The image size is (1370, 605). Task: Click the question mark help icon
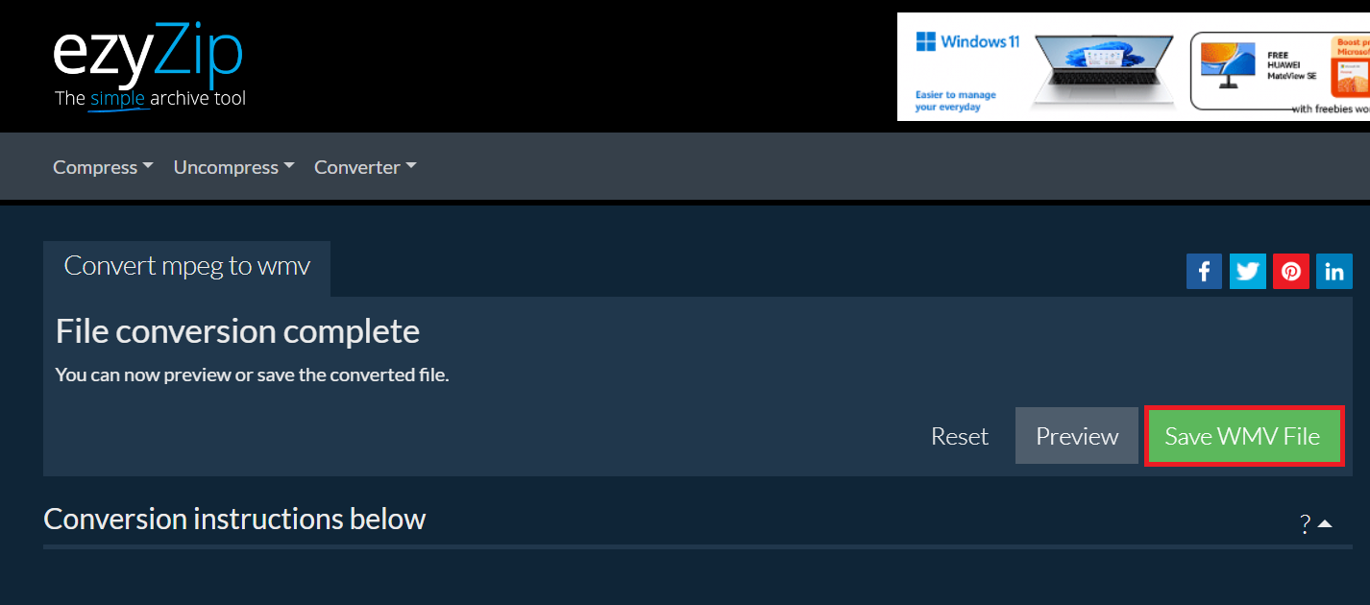pos(1305,524)
